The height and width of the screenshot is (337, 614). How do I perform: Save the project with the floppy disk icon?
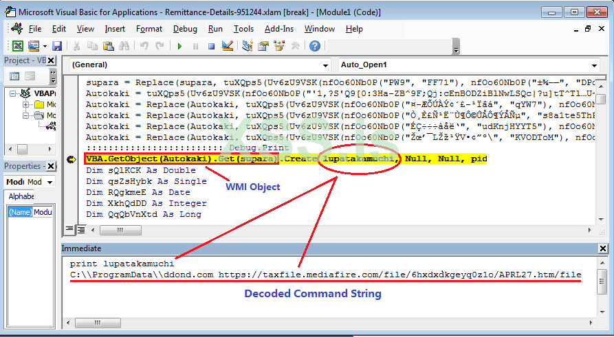[57, 46]
